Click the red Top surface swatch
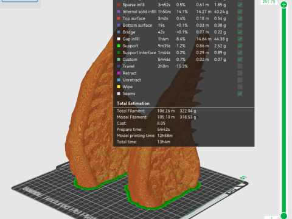Image resolution: width=292 pixels, height=219 pixels. (x=119, y=18)
